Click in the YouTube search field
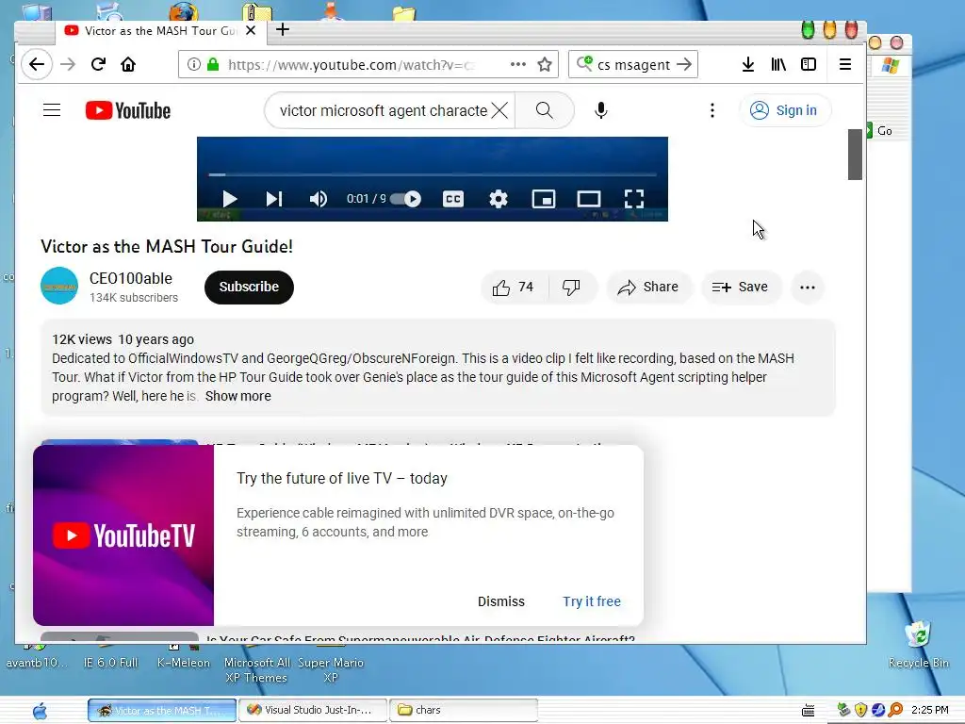The image size is (965, 724). coord(383,110)
